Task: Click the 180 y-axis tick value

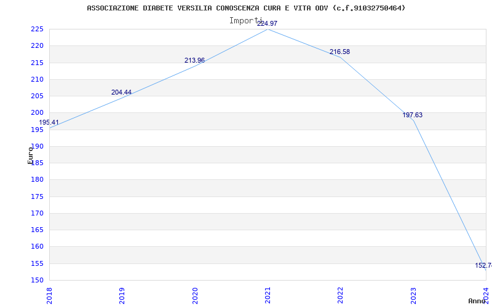Action: coord(37,180)
